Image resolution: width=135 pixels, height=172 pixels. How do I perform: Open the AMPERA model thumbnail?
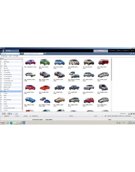pos(74,62)
